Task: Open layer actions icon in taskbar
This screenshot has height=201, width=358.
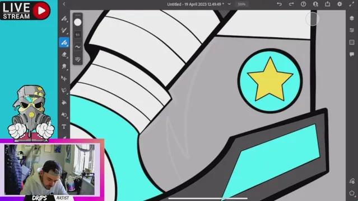Action: (352, 181)
